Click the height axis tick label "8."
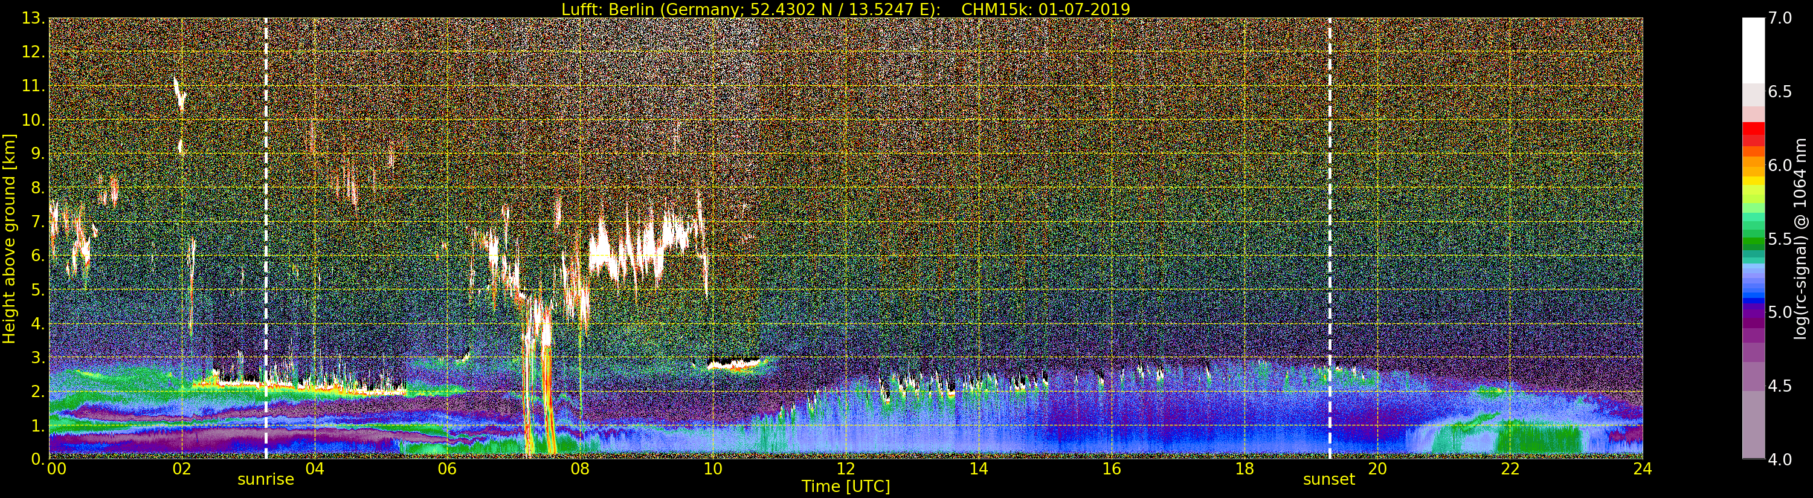Image resolution: width=1813 pixels, height=498 pixels. (37, 188)
